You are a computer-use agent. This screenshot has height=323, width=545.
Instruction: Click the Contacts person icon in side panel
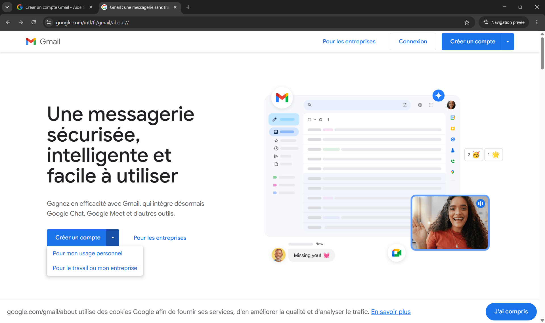pos(453,150)
